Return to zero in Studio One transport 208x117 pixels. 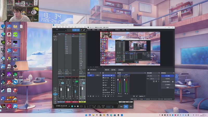[x=69, y=106]
